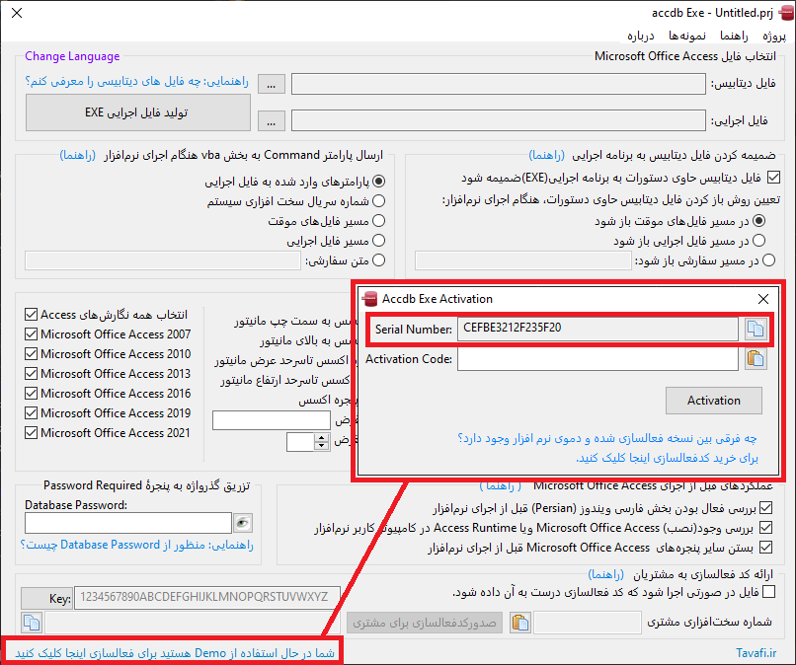Toggle run only with correct activation code
The height and width of the screenshot is (665, 796).
pyautogui.click(x=769, y=592)
